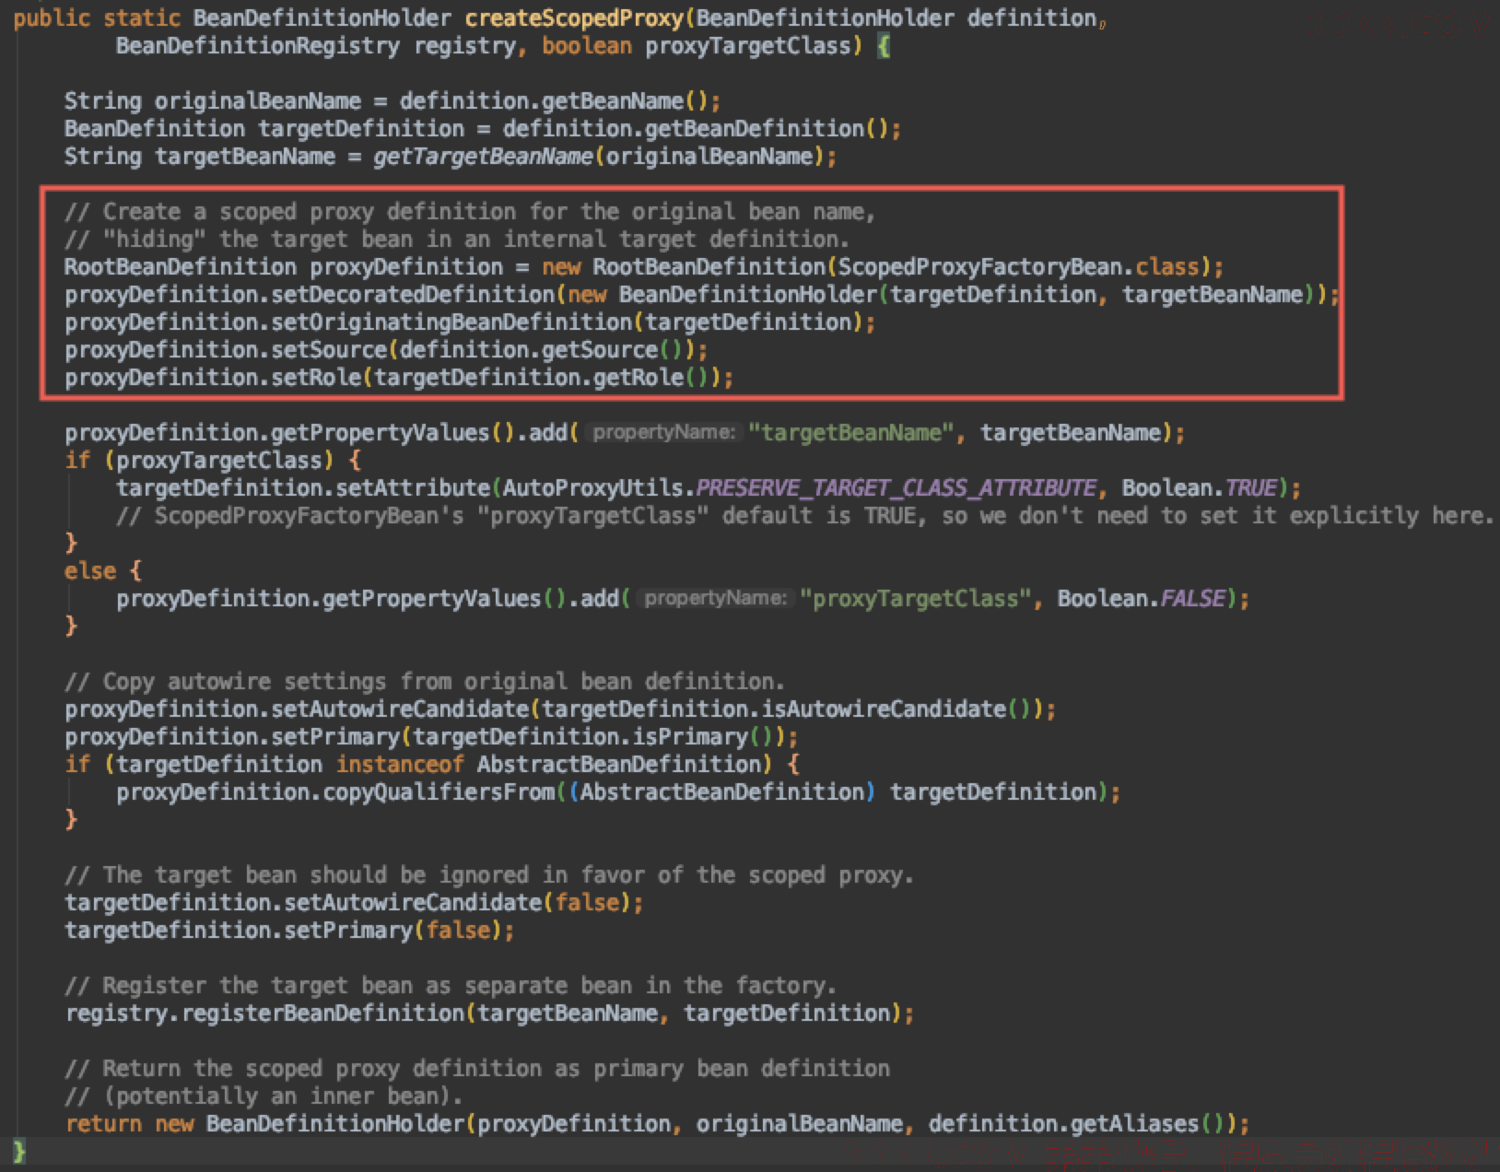Click proxyDefinition.setRole line
This screenshot has height=1172, width=1500.
coord(399,378)
